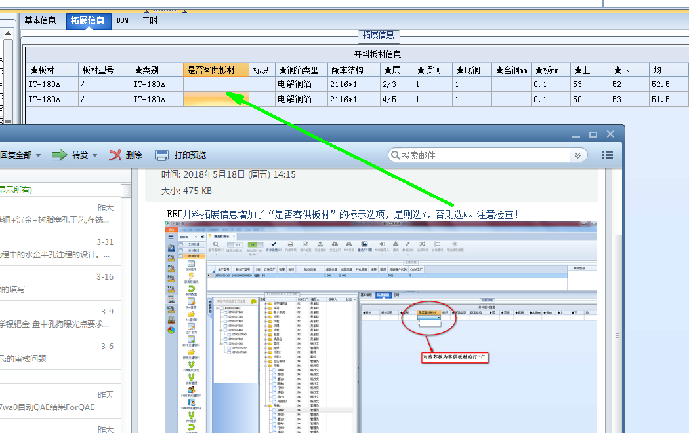The image size is (689, 433).
Task: Click the ★下 column header
Action: 629,70
